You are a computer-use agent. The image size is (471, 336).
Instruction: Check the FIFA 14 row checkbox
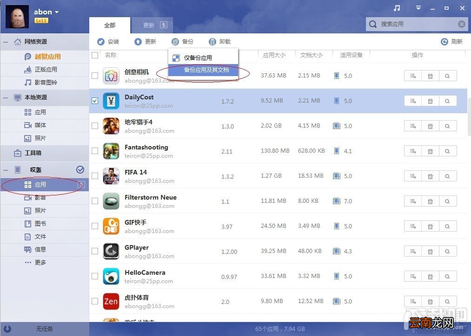95,176
